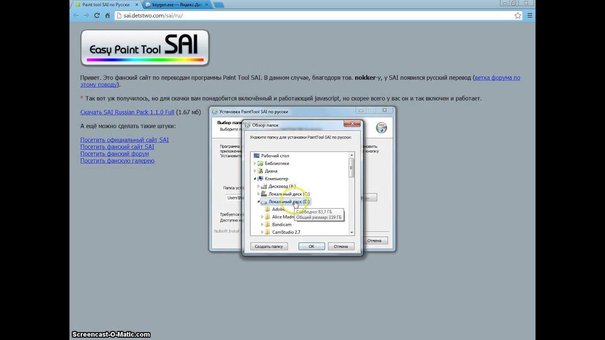Collapse the Локальный диск (D:) node
605x340 pixels.
[x=259, y=202]
